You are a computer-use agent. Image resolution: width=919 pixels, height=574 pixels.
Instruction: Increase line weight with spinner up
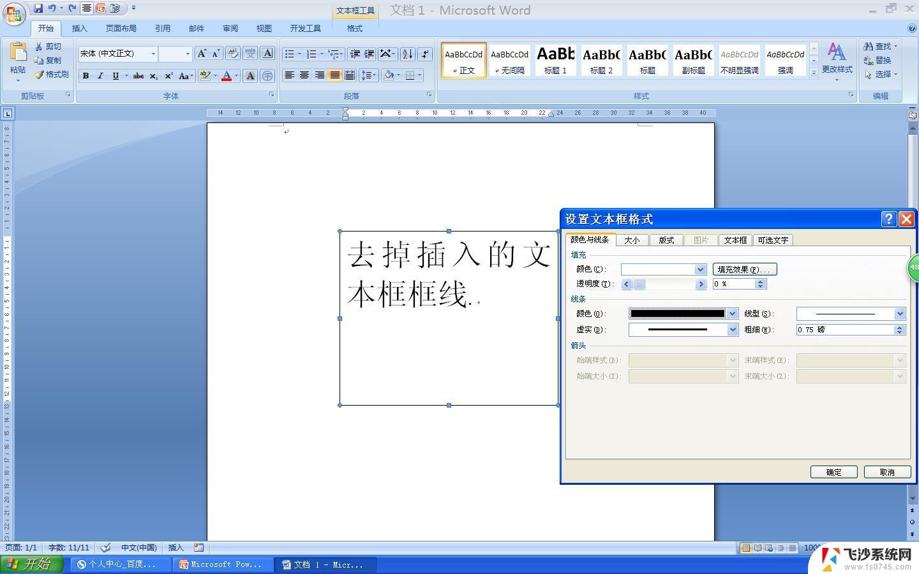pos(900,327)
